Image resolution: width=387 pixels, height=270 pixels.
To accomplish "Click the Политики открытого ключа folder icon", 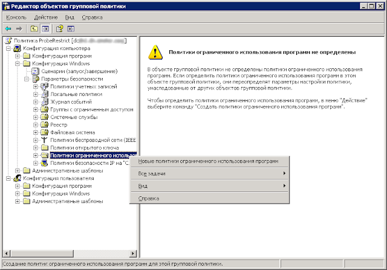I will pos(45,148).
